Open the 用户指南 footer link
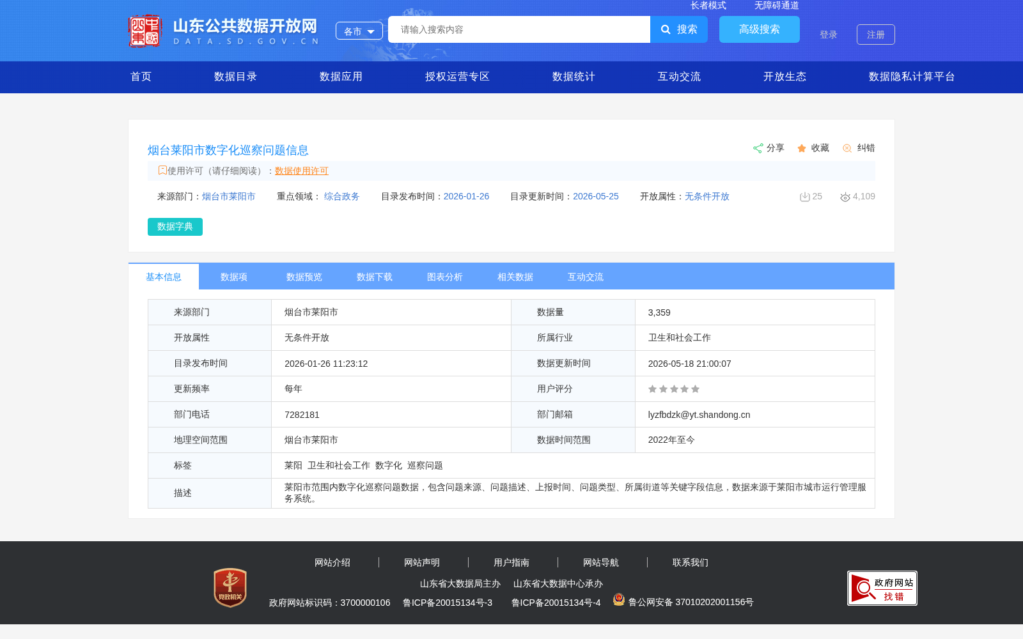The width and height of the screenshot is (1023, 639). (x=511, y=562)
